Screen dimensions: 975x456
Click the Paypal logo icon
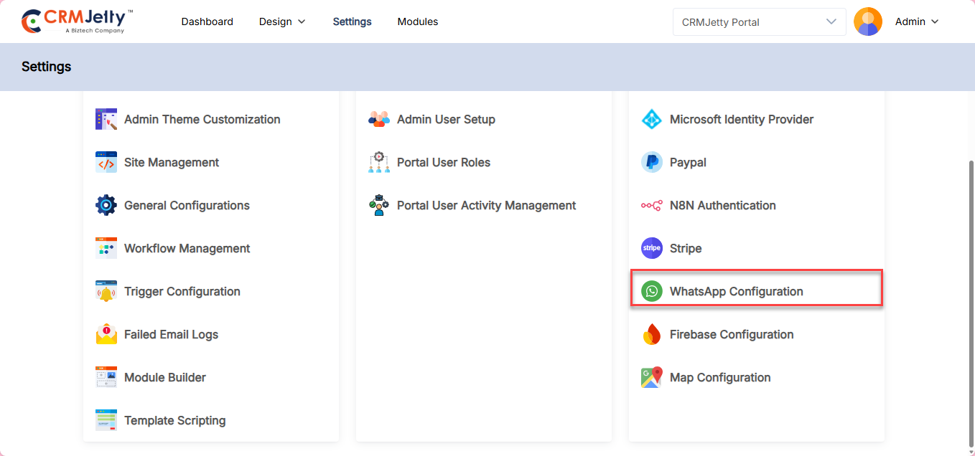[x=651, y=163]
